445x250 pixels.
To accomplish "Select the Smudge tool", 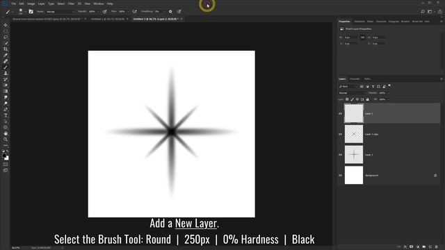I will pyautogui.click(x=6, y=97).
